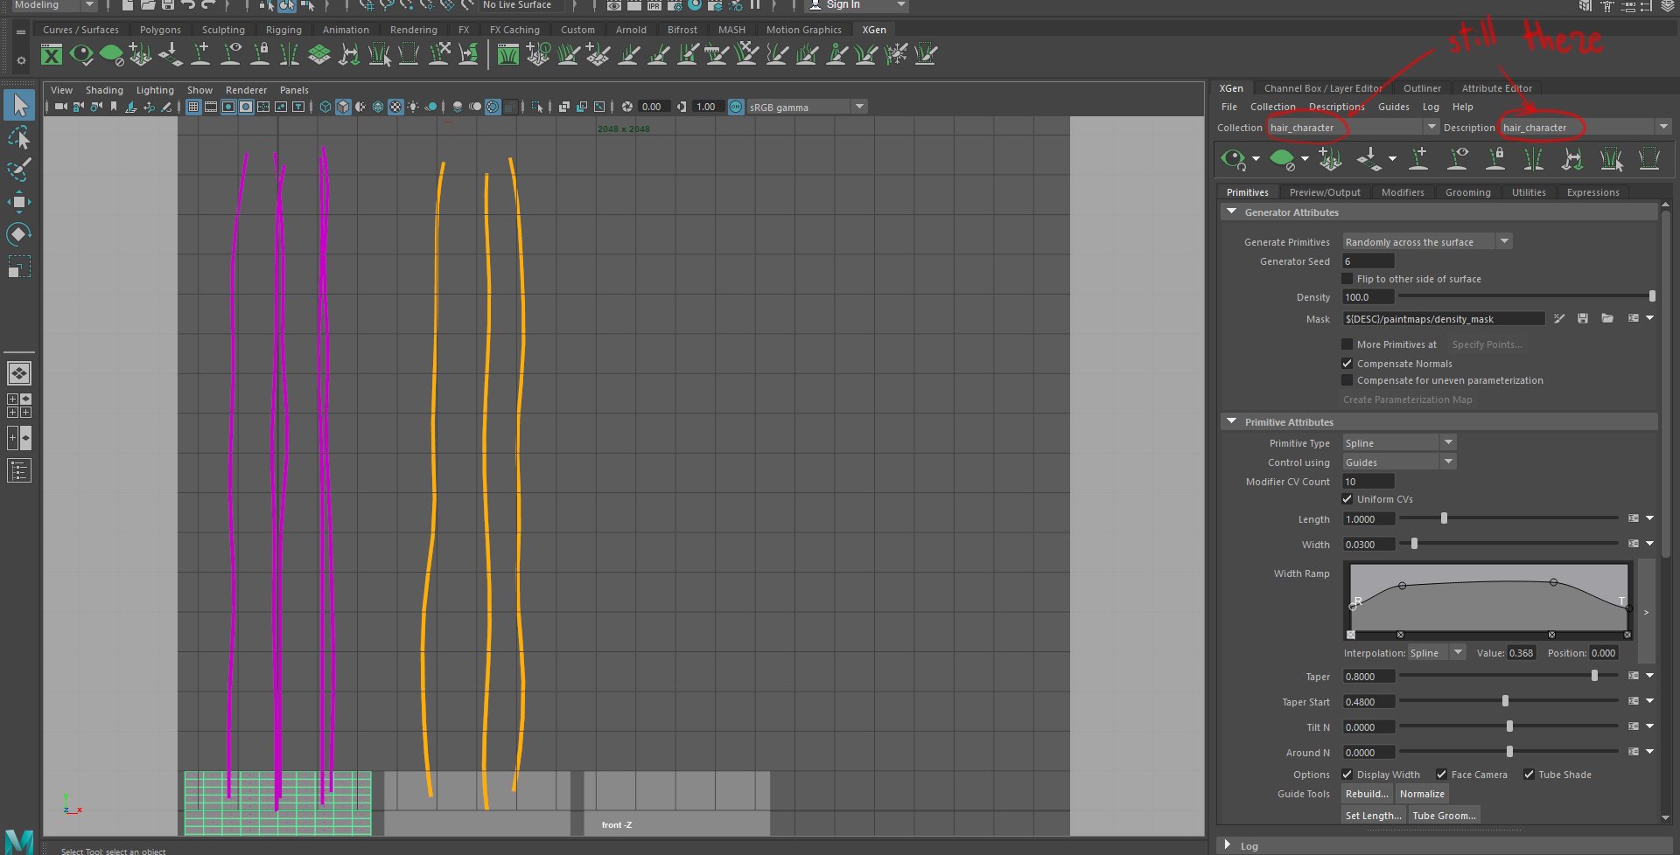The image size is (1680, 855).
Task: Click the Add Guide tool icon
Action: 1419,159
